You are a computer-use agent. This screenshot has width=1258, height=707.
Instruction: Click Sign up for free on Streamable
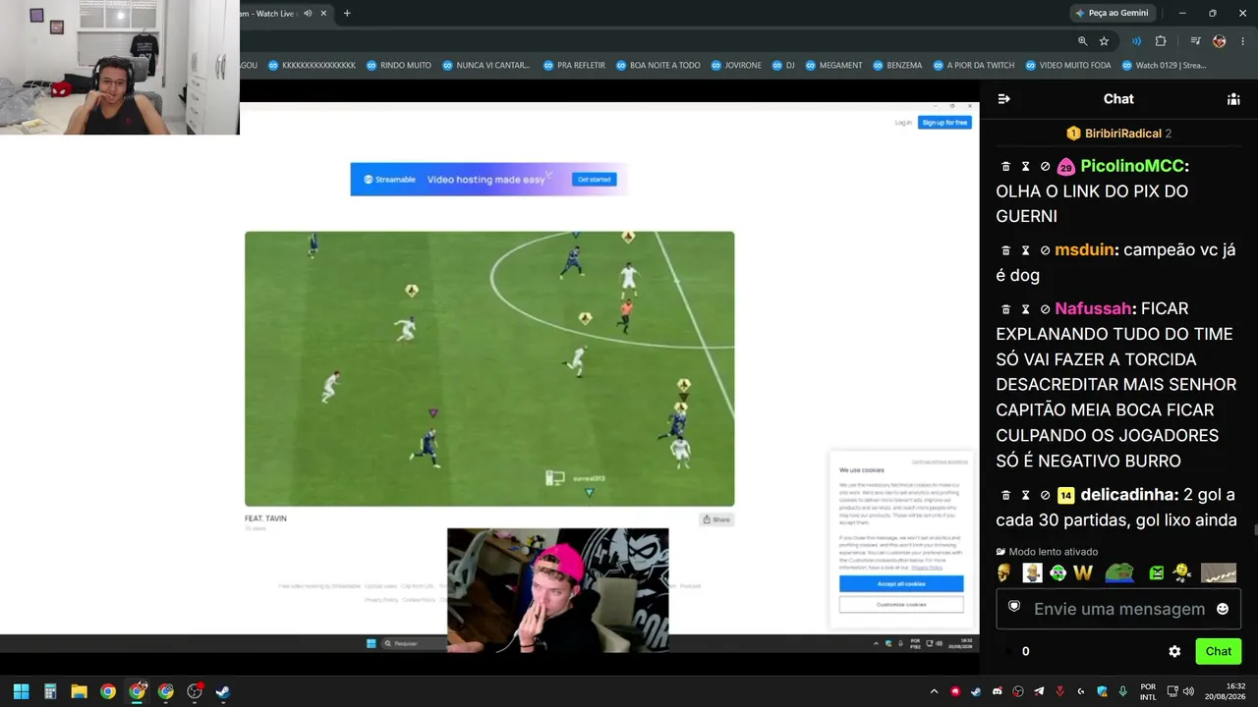click(944, 123)
